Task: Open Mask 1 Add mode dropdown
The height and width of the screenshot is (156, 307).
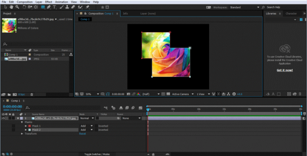Action: coord(86,126)
